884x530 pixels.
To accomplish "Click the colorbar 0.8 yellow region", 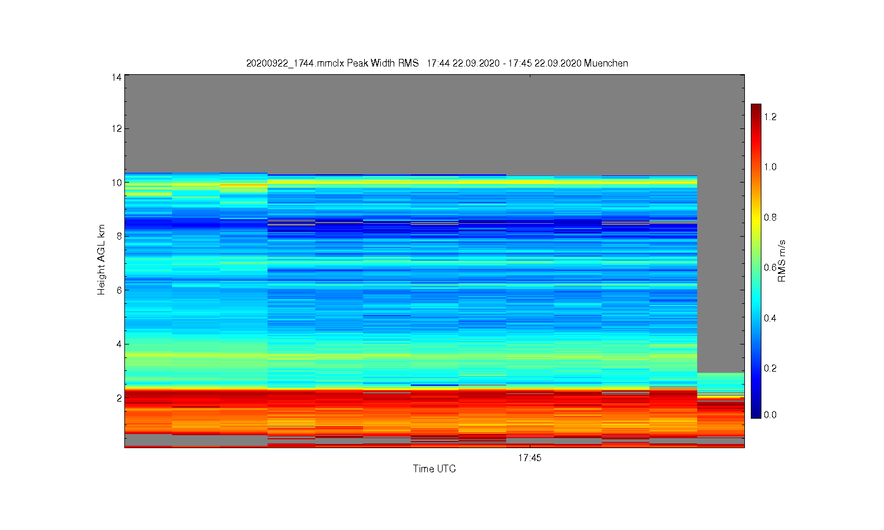I will 756,217.
